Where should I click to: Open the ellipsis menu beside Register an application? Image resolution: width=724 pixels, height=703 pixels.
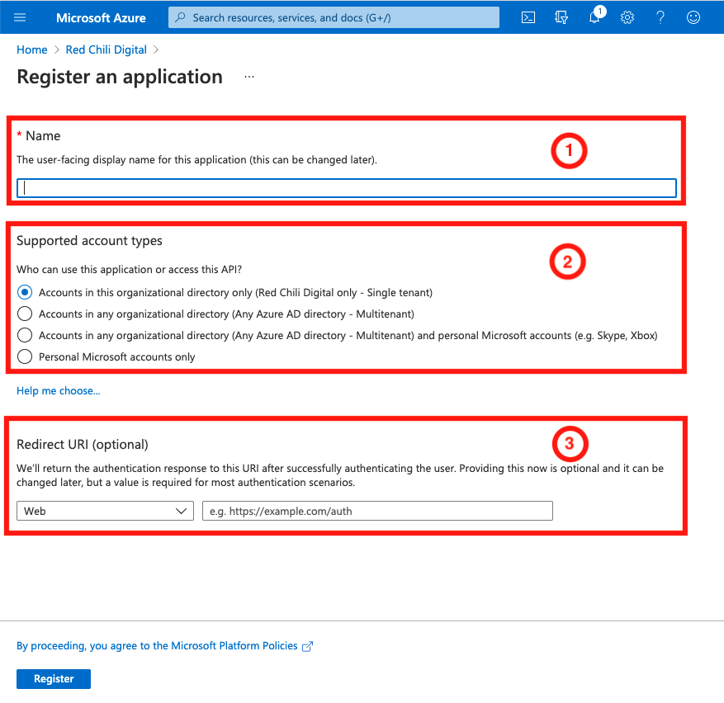249,77
